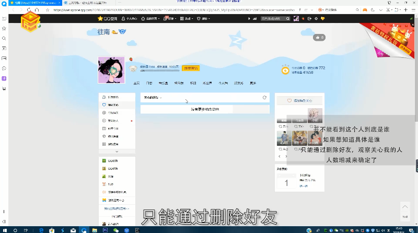418x233 pixels.
Task: Expand the 关心的好友 feed filter dropdown
Action: coord(153,98)
